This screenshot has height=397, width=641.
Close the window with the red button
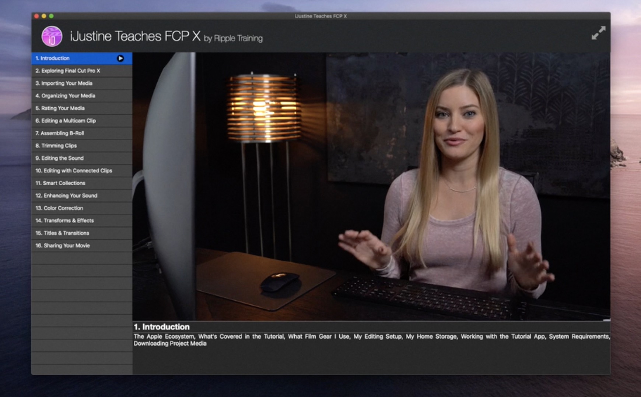pos(36,16)
